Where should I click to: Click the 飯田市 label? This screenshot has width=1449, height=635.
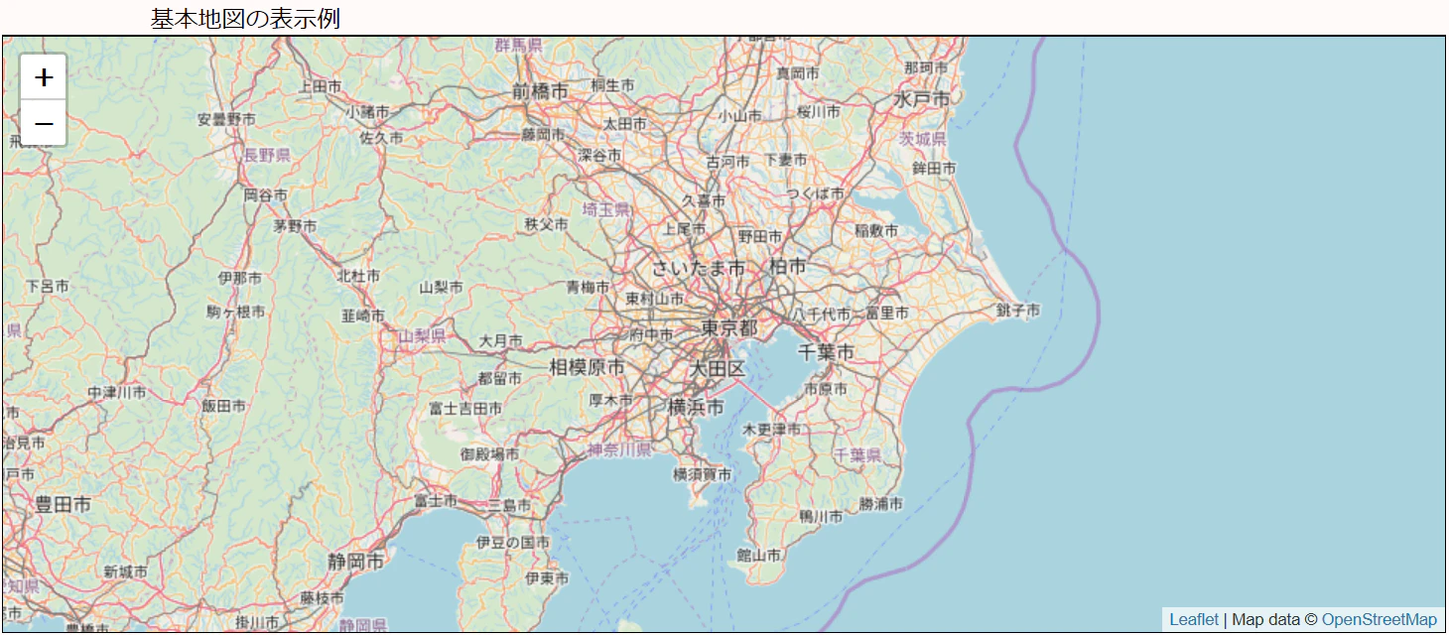[x=223, y=406]
